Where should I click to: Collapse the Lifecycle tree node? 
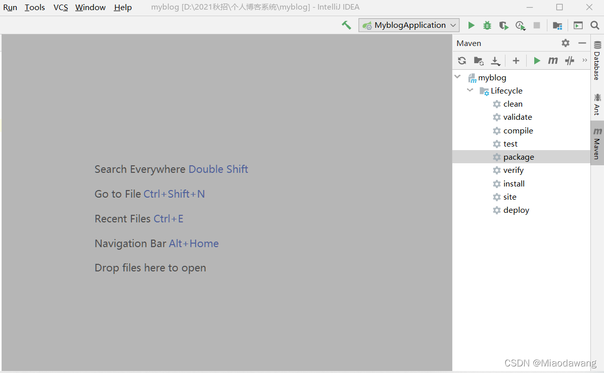point(470,90)
